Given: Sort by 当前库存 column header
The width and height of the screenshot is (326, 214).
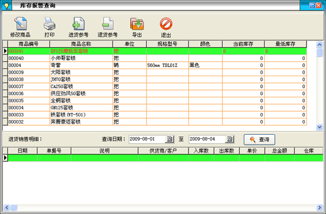Looking at the screenshot, I should click(243, 44).
